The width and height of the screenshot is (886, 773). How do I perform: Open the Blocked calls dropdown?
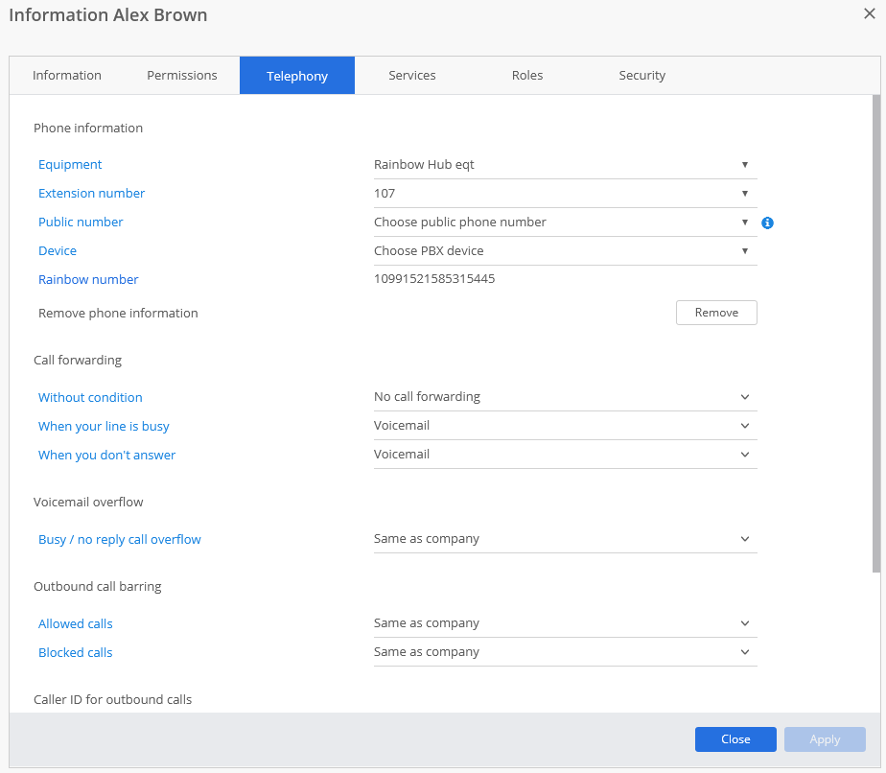[x=565, y=651]
